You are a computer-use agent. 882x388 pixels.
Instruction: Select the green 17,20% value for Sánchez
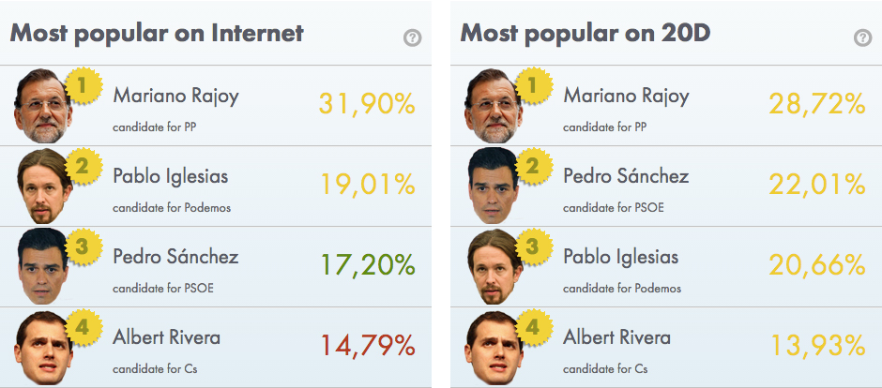pyautogui.click(x=368, y=265)
